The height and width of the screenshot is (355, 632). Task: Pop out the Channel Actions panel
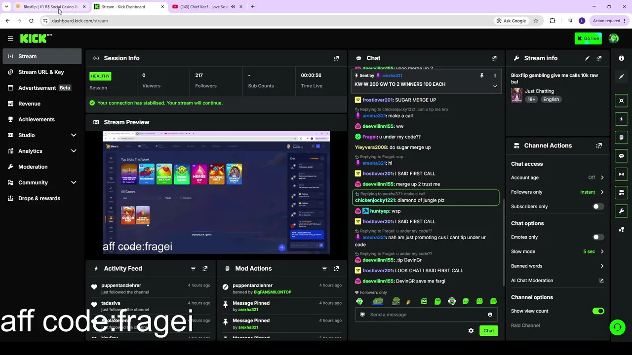[x=599, y=146]
